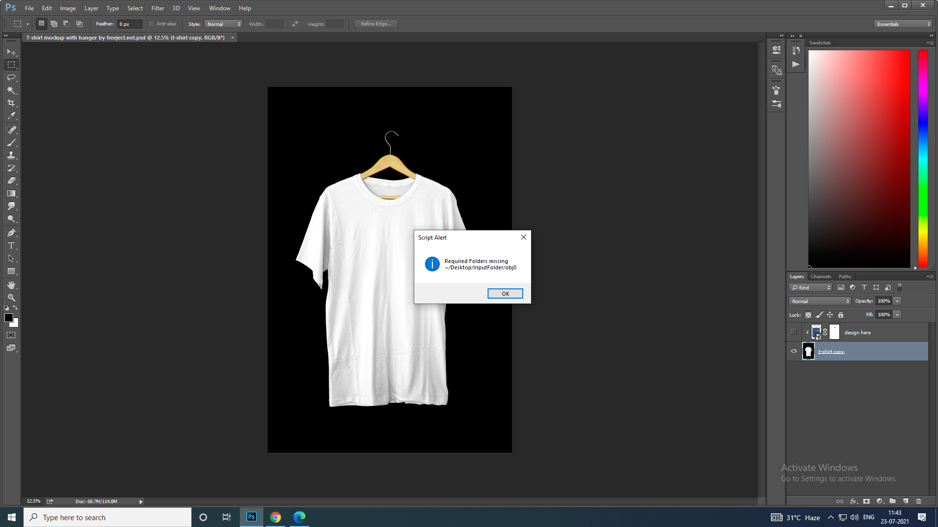Click the foreground color swatch
The width and height of the screenshot is (938, 527).
click(x=9, y=319)
